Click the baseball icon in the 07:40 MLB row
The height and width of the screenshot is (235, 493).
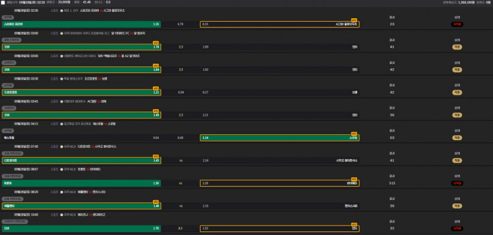(61, 147)
